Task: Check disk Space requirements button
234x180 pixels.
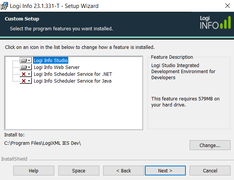Action: (79, 171)
